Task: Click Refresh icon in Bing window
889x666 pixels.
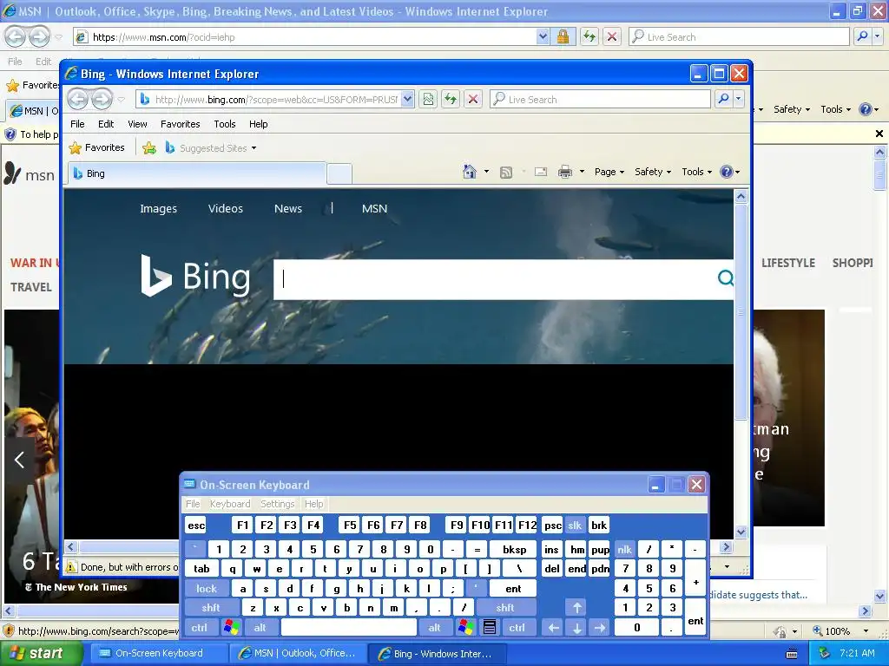Action: coord(451,100)
